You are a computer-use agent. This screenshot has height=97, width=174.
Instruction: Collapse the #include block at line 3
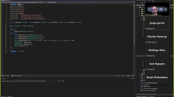point(10,8)
